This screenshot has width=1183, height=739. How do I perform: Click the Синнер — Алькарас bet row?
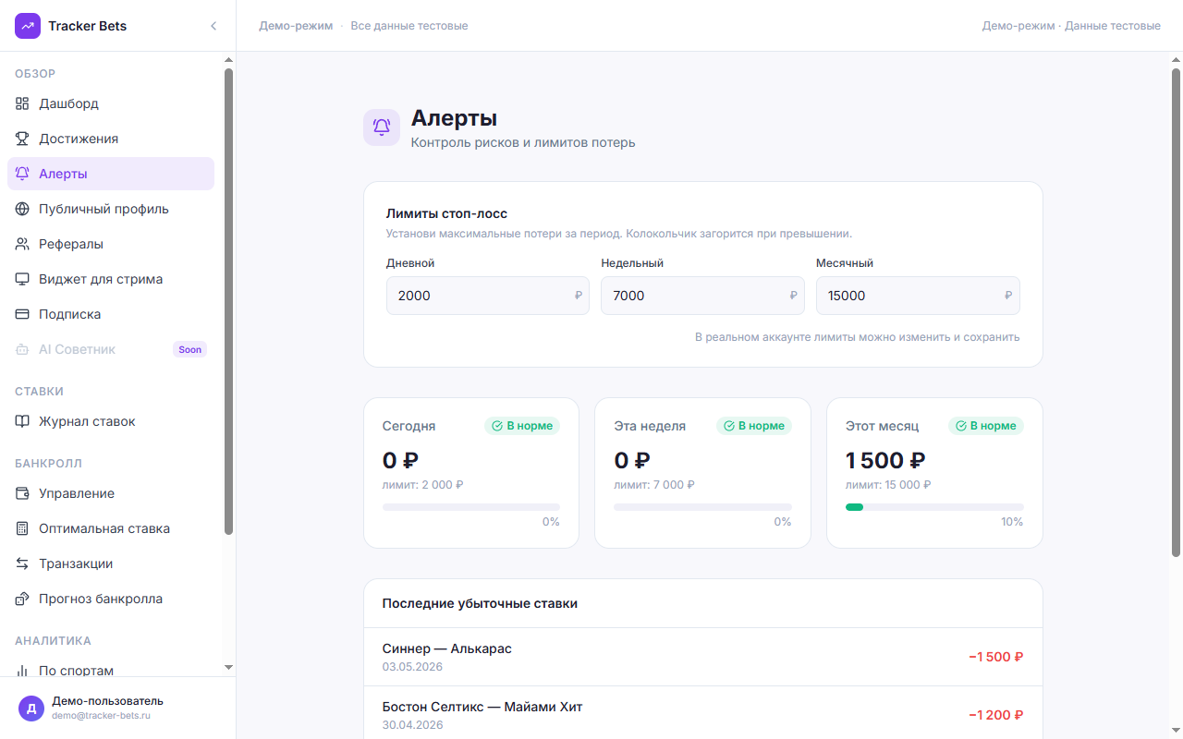point(703,657)
